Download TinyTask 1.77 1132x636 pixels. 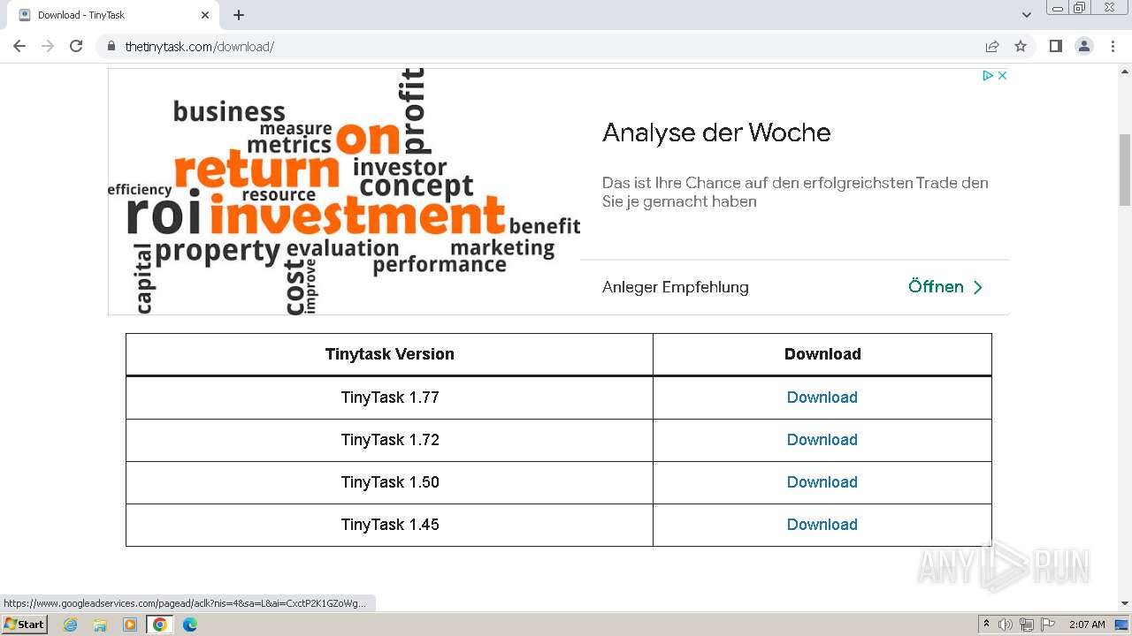[822, 397]
